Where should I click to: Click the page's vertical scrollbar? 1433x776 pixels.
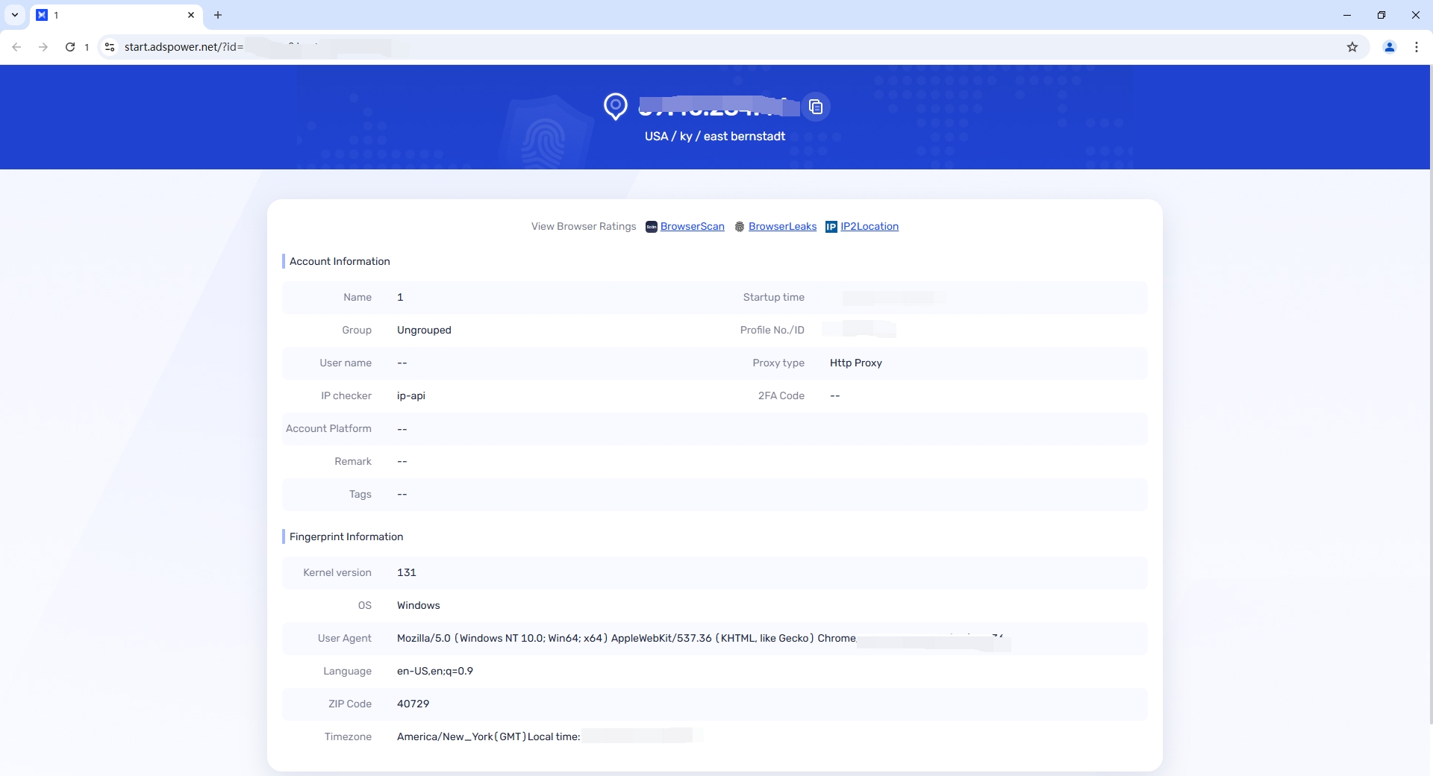point(1430,394)
